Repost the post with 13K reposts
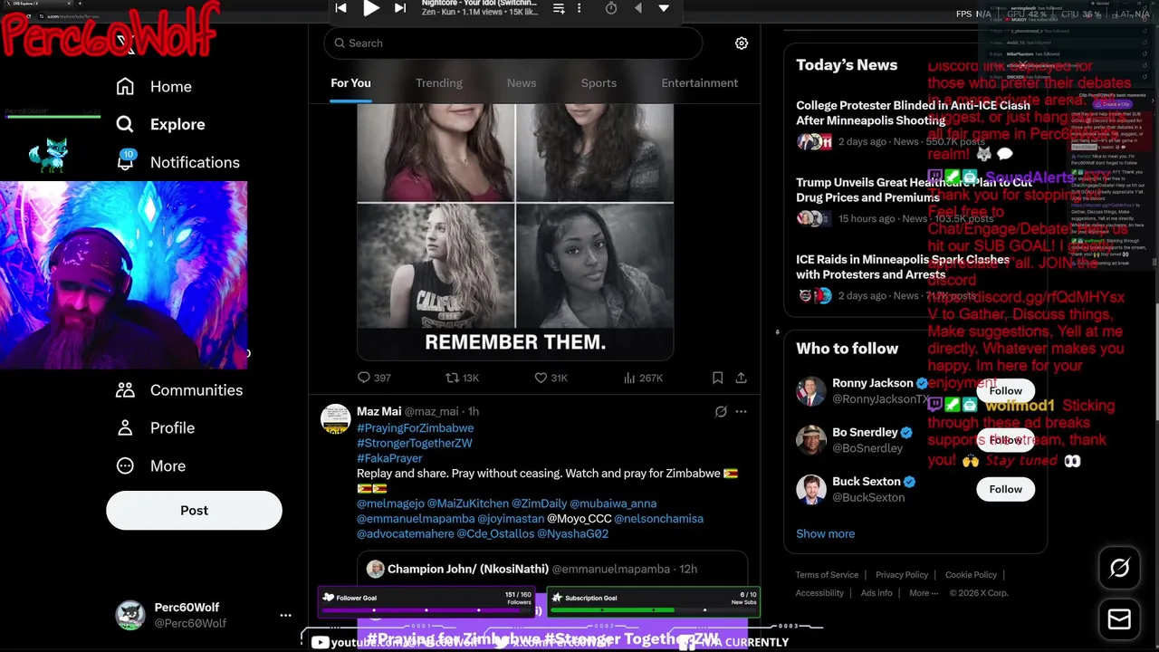The height and width of the screenshot is (652, 1159). [462, 378]
